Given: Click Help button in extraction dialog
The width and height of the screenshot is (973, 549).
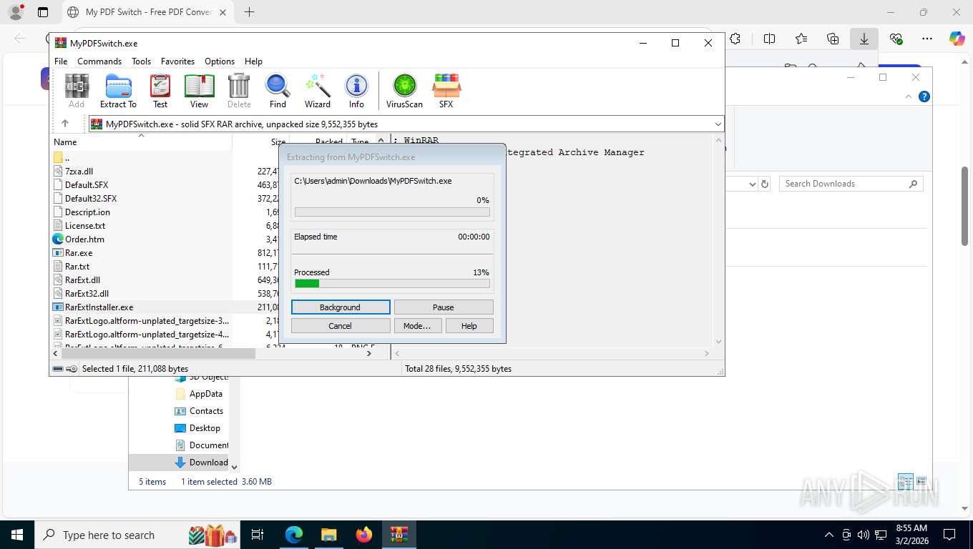Looking at the screenshot, I should pos(469,326).
